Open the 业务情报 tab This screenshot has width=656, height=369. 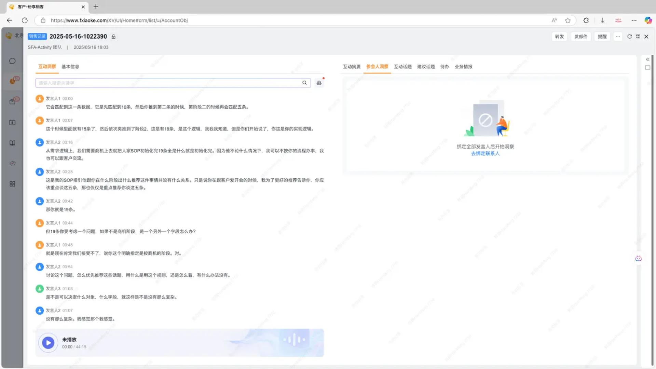click(x=463, y=67)
